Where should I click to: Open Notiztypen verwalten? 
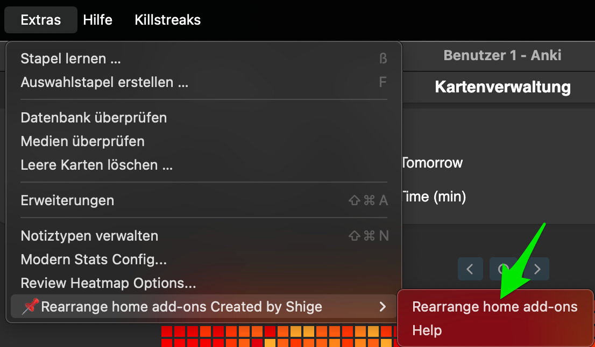click(x=89, y=236)
